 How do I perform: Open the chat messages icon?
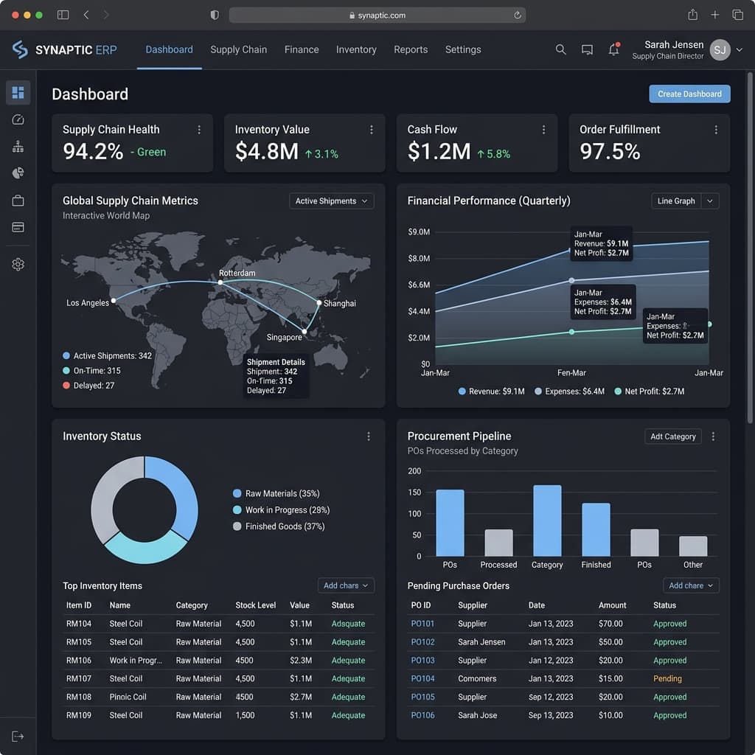point(587,49)
